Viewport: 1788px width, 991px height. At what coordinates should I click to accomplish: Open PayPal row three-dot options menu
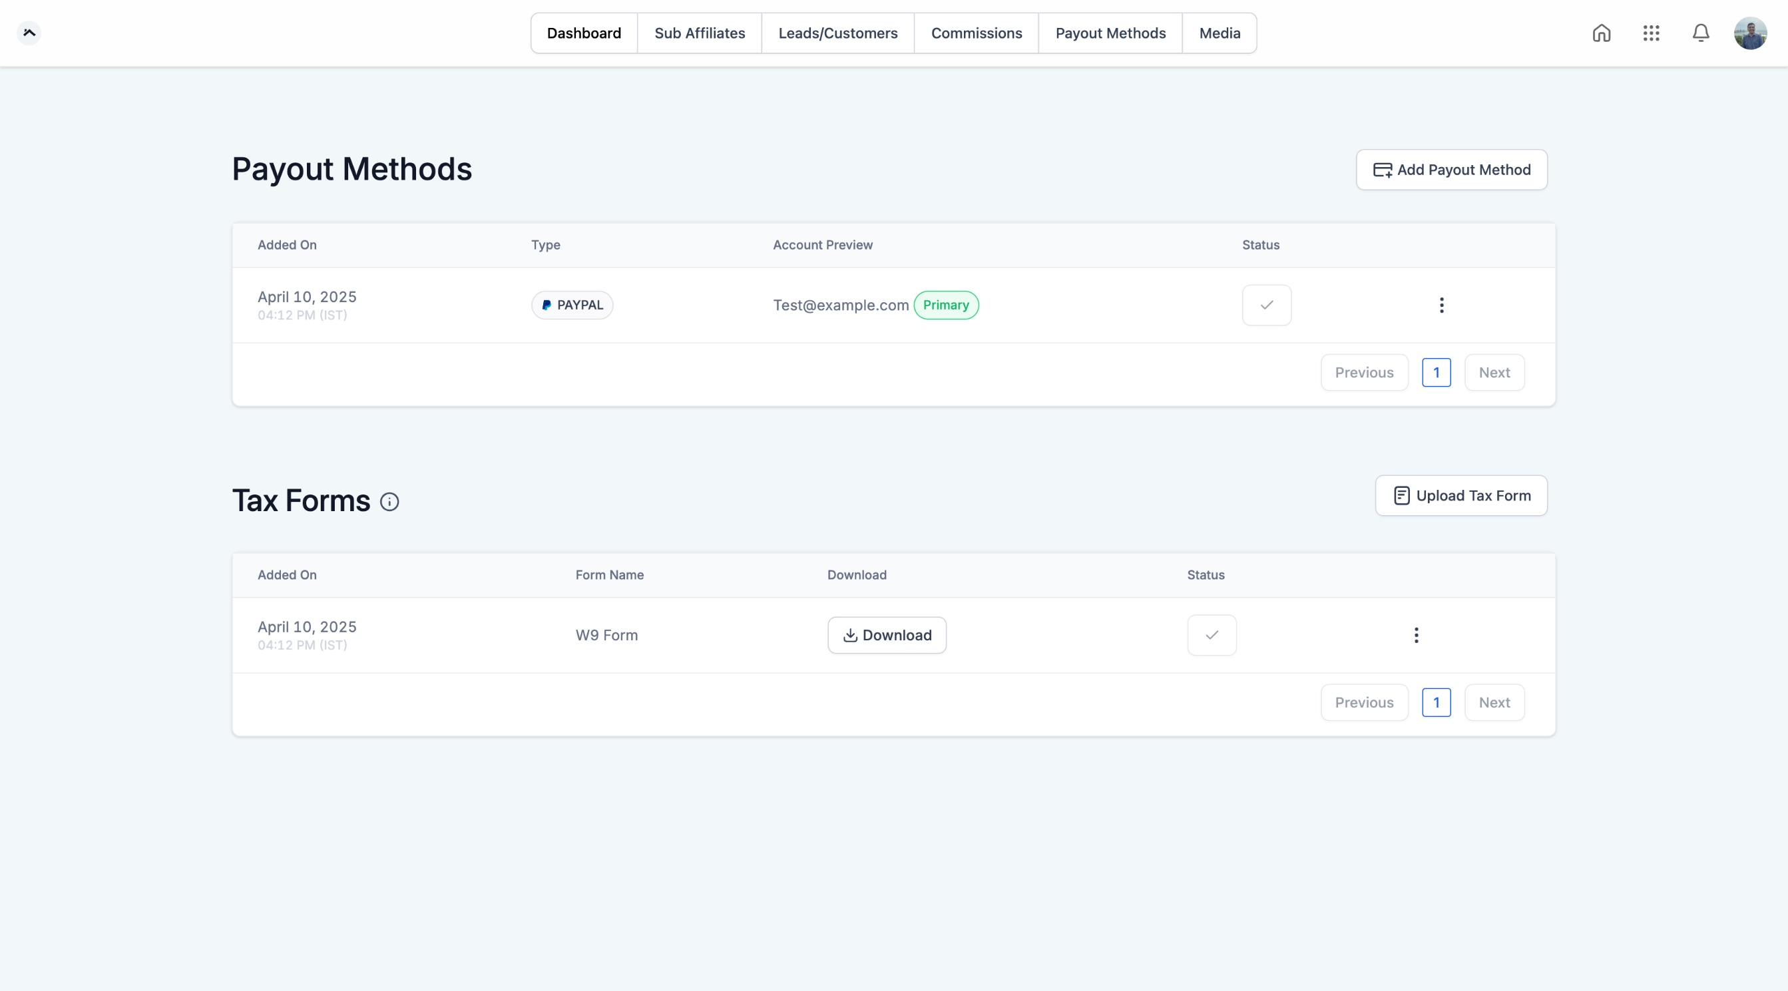tap(1442, 305)
